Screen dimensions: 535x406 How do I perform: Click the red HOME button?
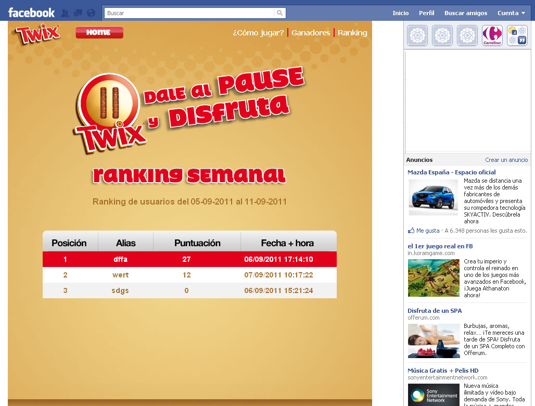tap(99, 32)
